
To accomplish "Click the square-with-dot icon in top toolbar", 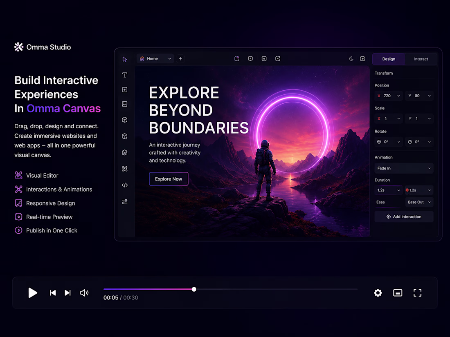I will (x=264, y=58).
